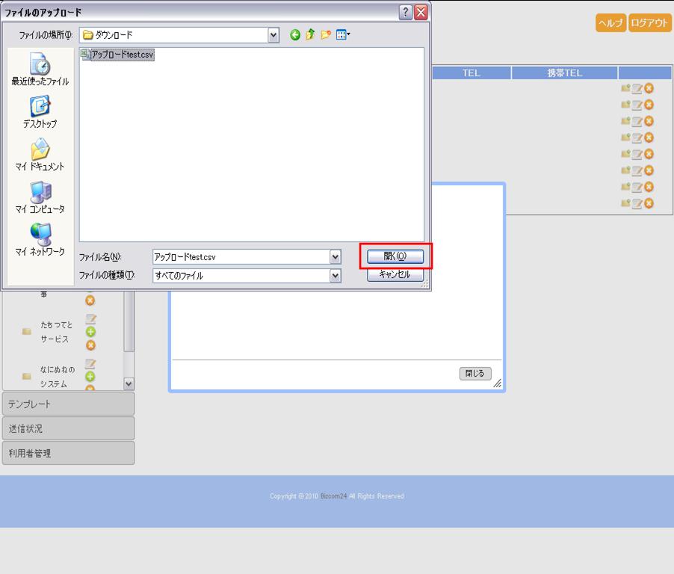Image resolution: width=674 pixels, height=574 pixels.
Task: Click the back arrow in the upload dialog toolbar
Action: pos(295,34)
